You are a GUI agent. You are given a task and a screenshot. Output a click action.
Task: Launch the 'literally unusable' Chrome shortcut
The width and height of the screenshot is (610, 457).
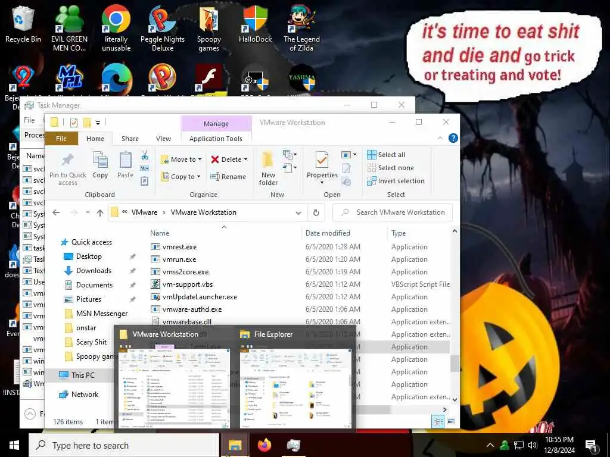point(116,28)
